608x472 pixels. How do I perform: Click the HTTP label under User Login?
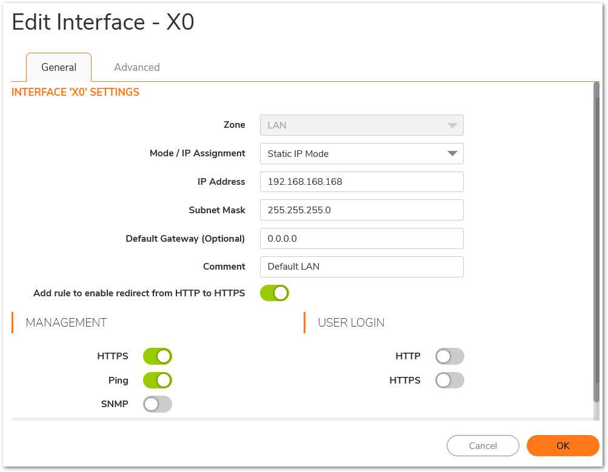tap(408, 356)
